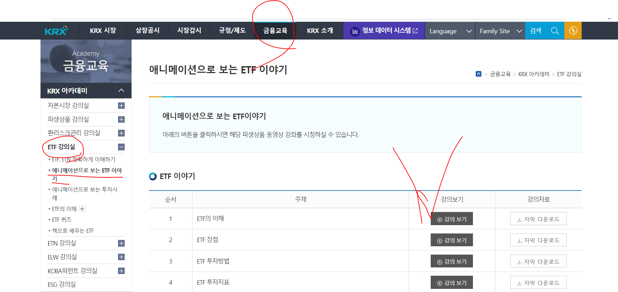The height and width of the screenshot is (292, 618).
Task: Select ELW 강의실 sidebar item
Action: [62, 257]
